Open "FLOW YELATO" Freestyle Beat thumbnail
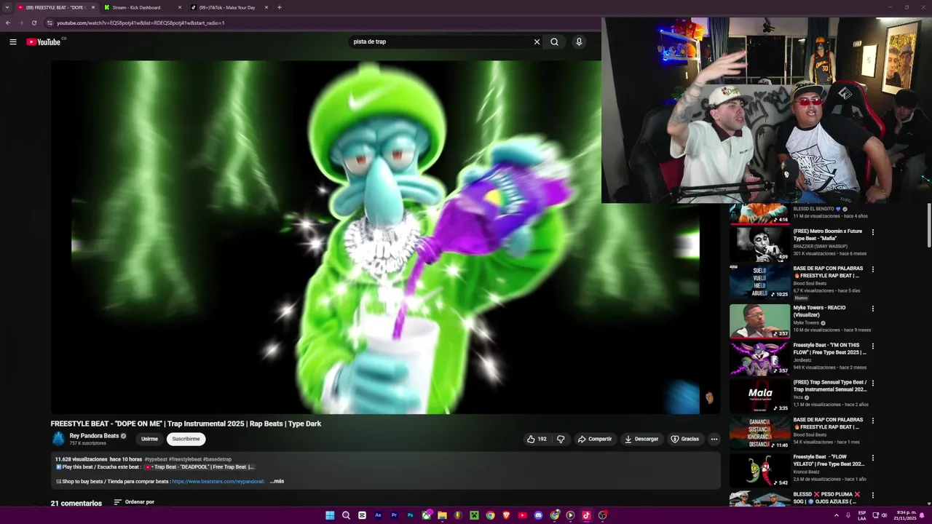932x524 pixels. click(x=759, y=471)
